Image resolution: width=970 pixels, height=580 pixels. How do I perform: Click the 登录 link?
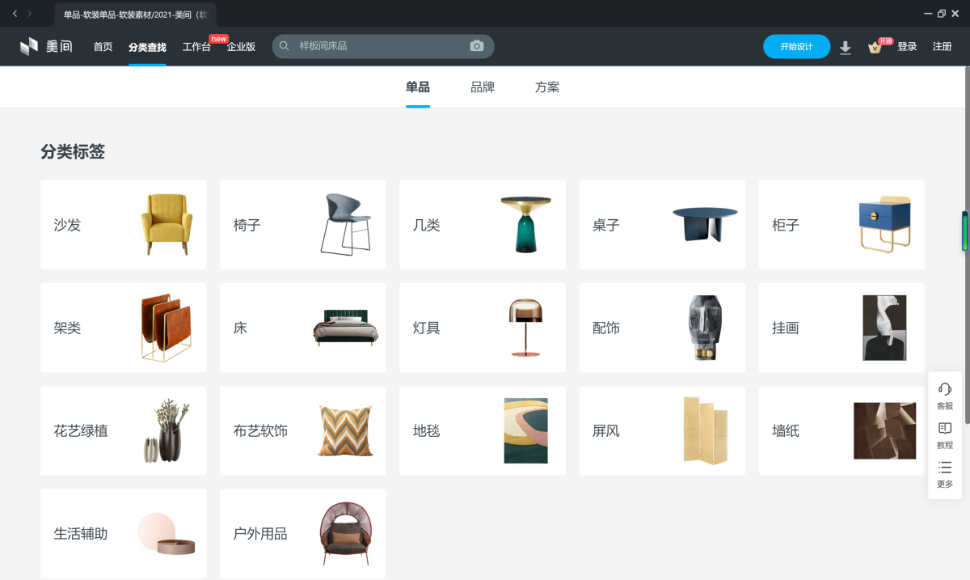907,47
